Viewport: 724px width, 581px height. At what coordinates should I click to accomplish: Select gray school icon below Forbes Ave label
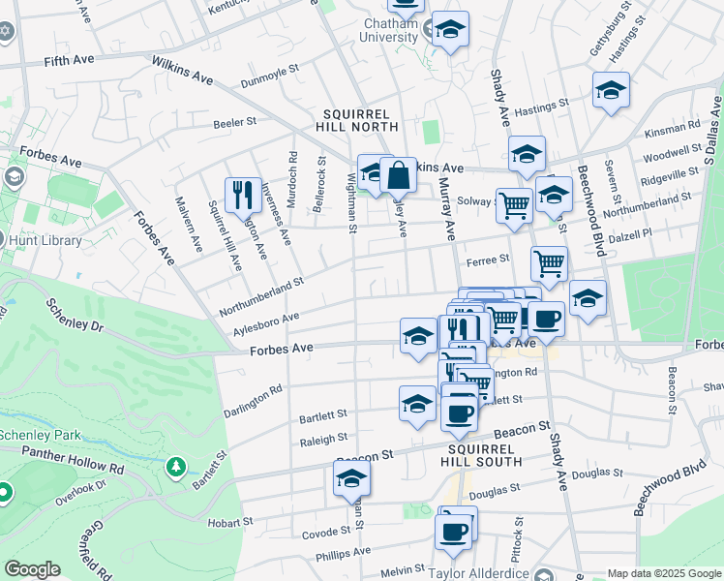coord(15,176)
